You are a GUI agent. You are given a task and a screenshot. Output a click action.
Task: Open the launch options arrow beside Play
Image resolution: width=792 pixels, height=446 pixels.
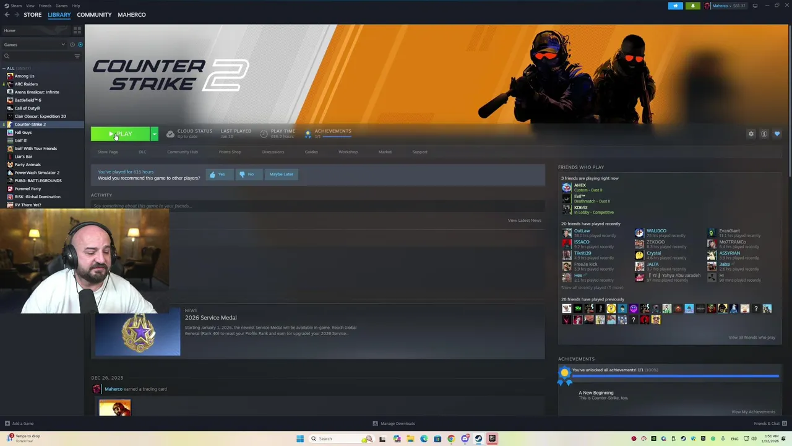154,134
